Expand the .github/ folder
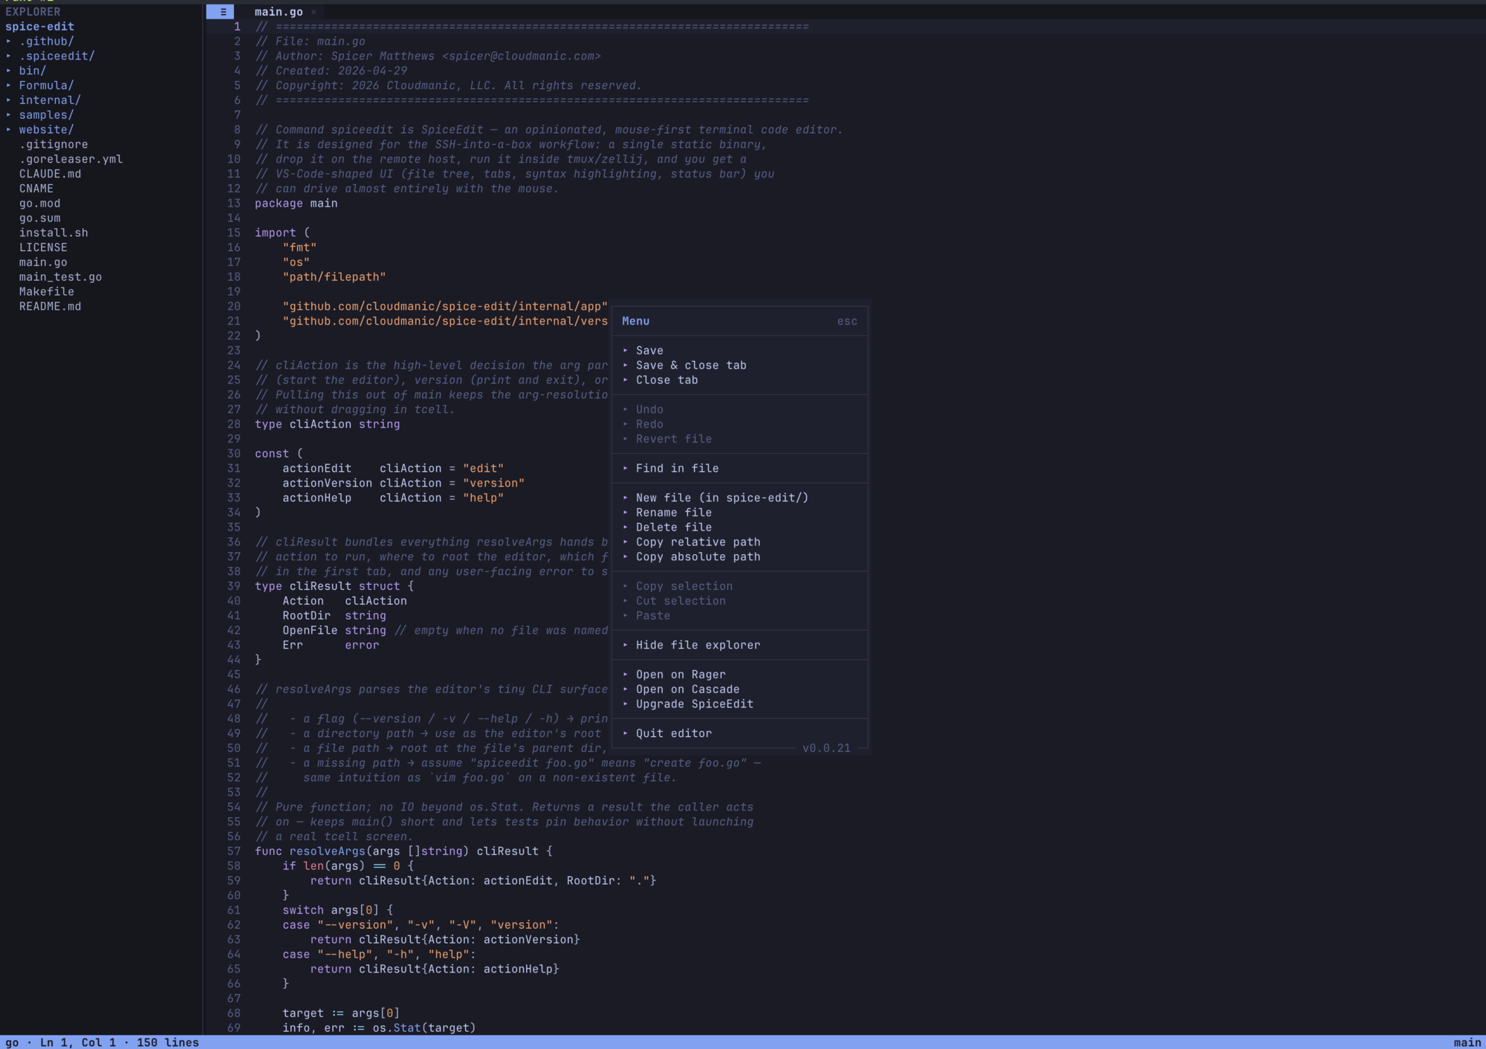The image size is (1486, 1049). tap(46, 42)
